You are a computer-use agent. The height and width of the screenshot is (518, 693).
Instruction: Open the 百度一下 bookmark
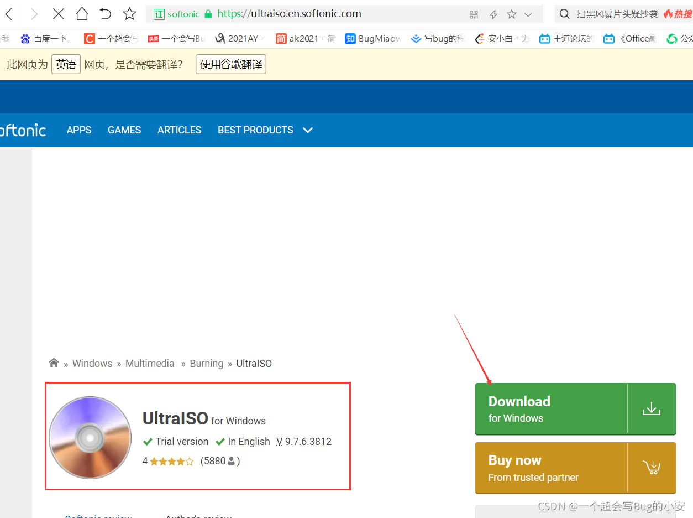point(45,39)
